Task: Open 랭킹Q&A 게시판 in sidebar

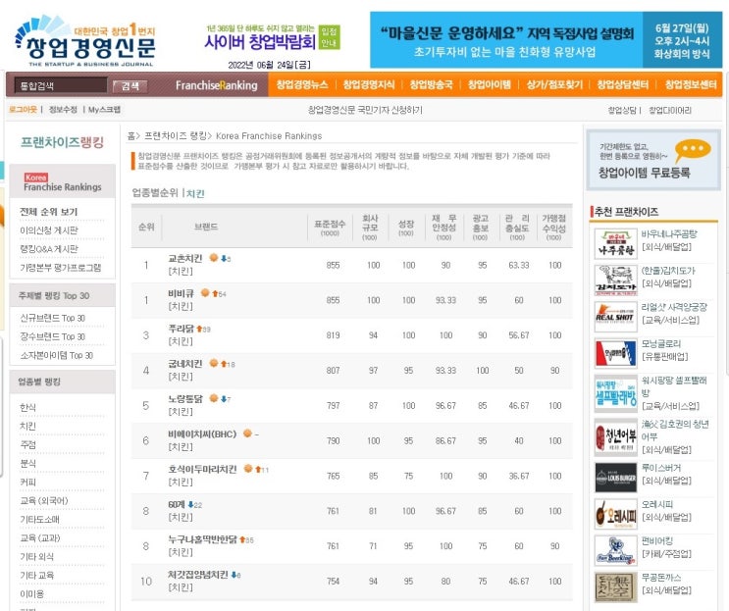Action: click(49, 249)
